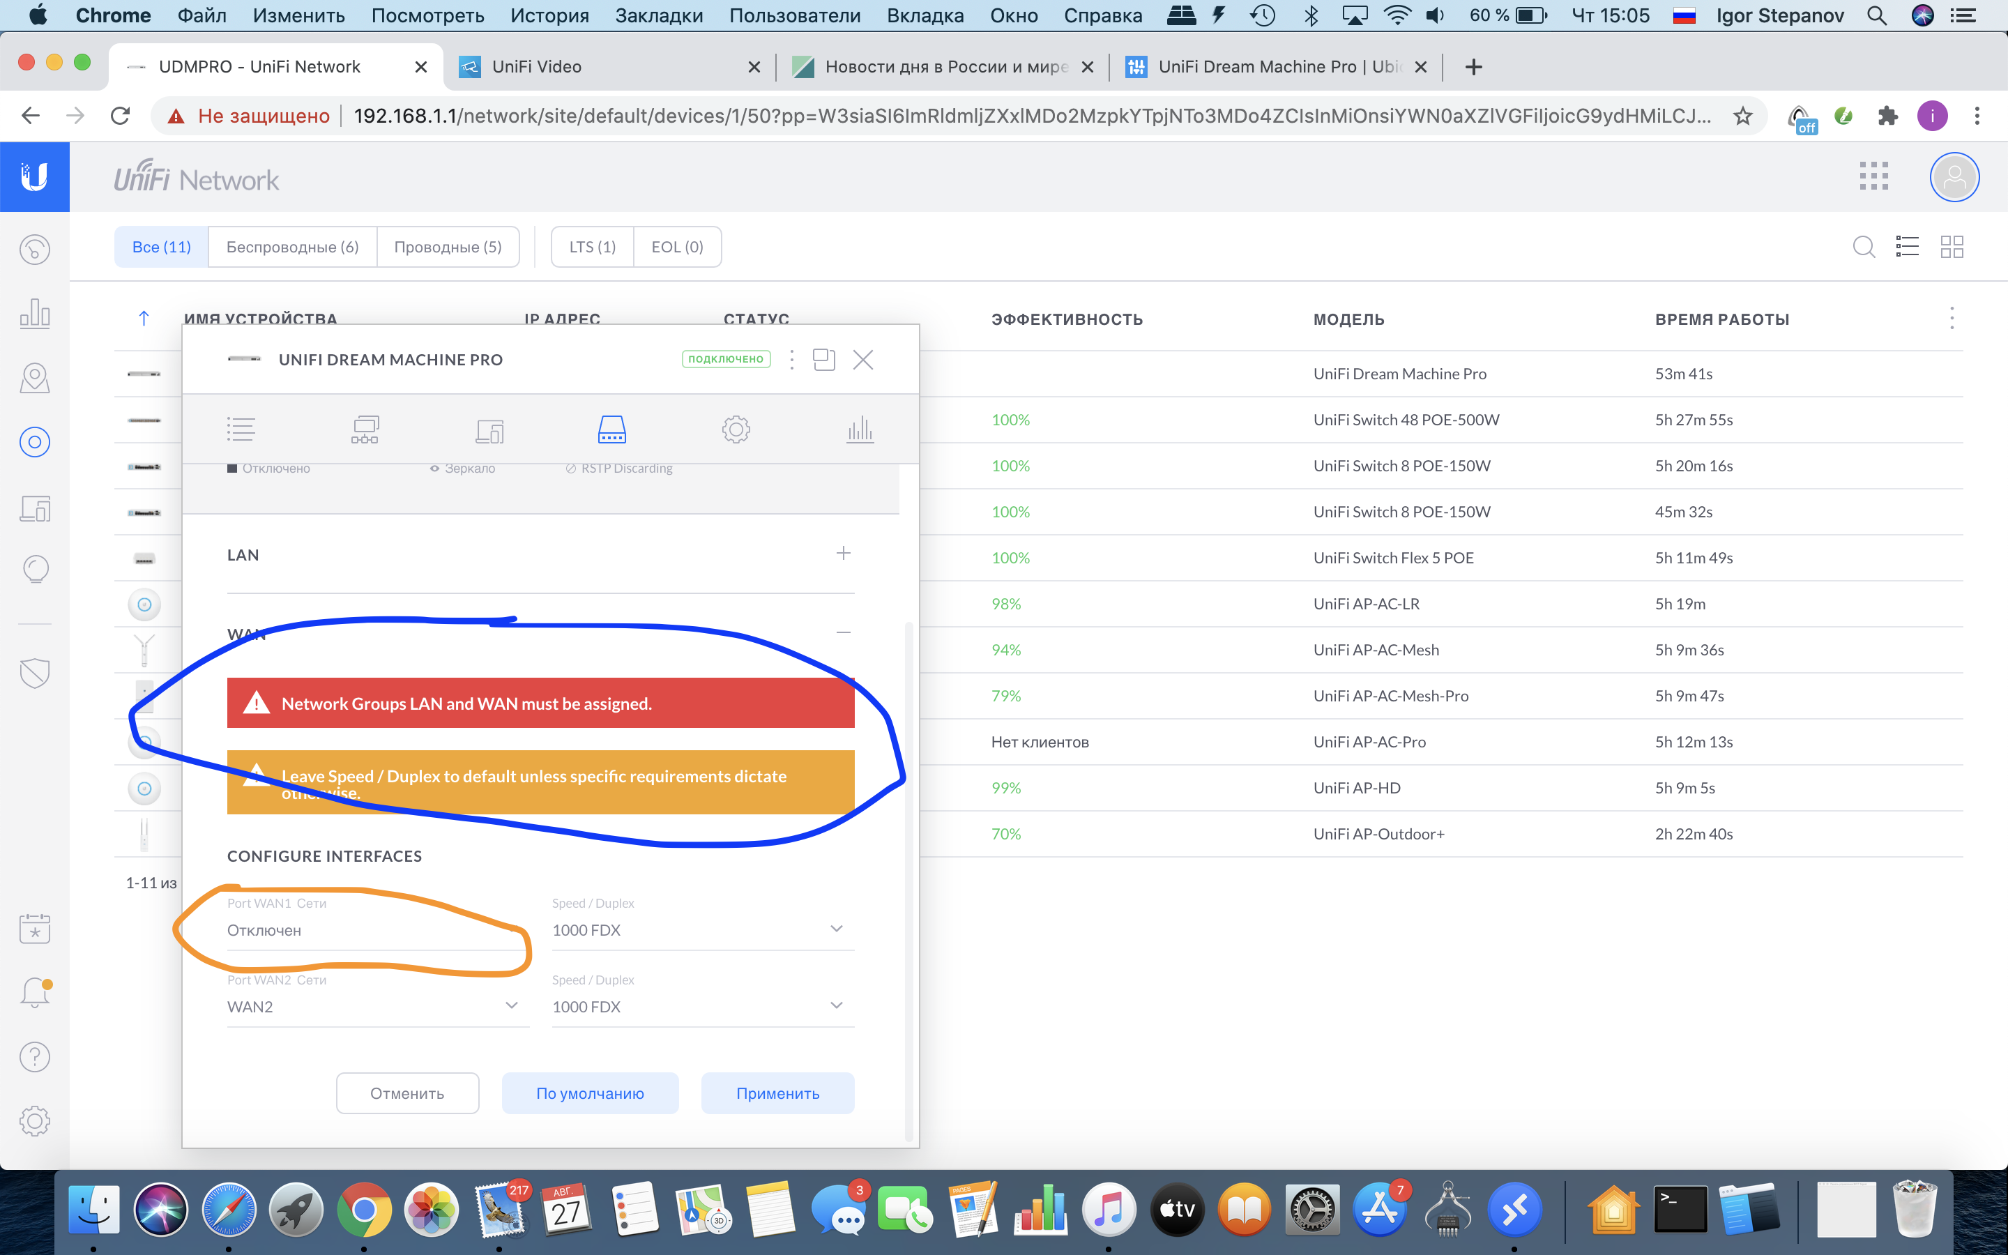This screenshot has width=2008, height=1255.
Task: Click the Port WAN1 network field
Action: pyautogui.click(x=377, y=929)
